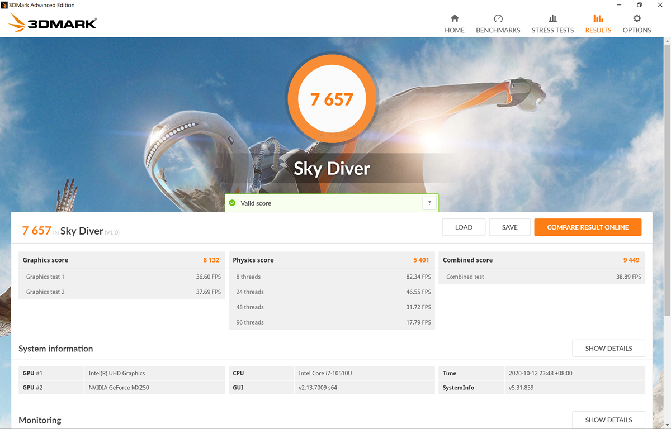This screenshot has height=429, width=671.
Task: Click the Time value 2020-10-12 23:48
Action: pos(540,373)
